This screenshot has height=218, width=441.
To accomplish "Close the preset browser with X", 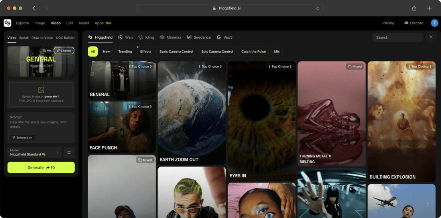I will 431,37.
